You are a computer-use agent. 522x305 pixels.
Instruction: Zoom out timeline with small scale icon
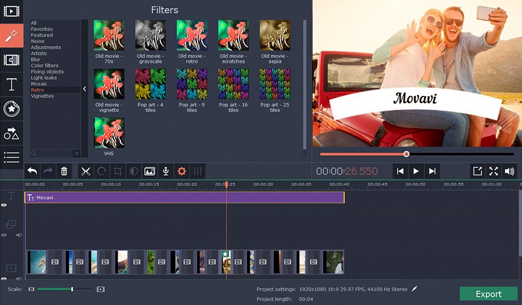[31, 289]
